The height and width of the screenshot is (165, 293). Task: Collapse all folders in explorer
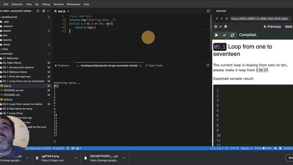43,11
